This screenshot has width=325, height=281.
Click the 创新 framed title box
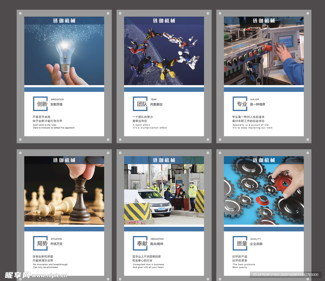40,104
